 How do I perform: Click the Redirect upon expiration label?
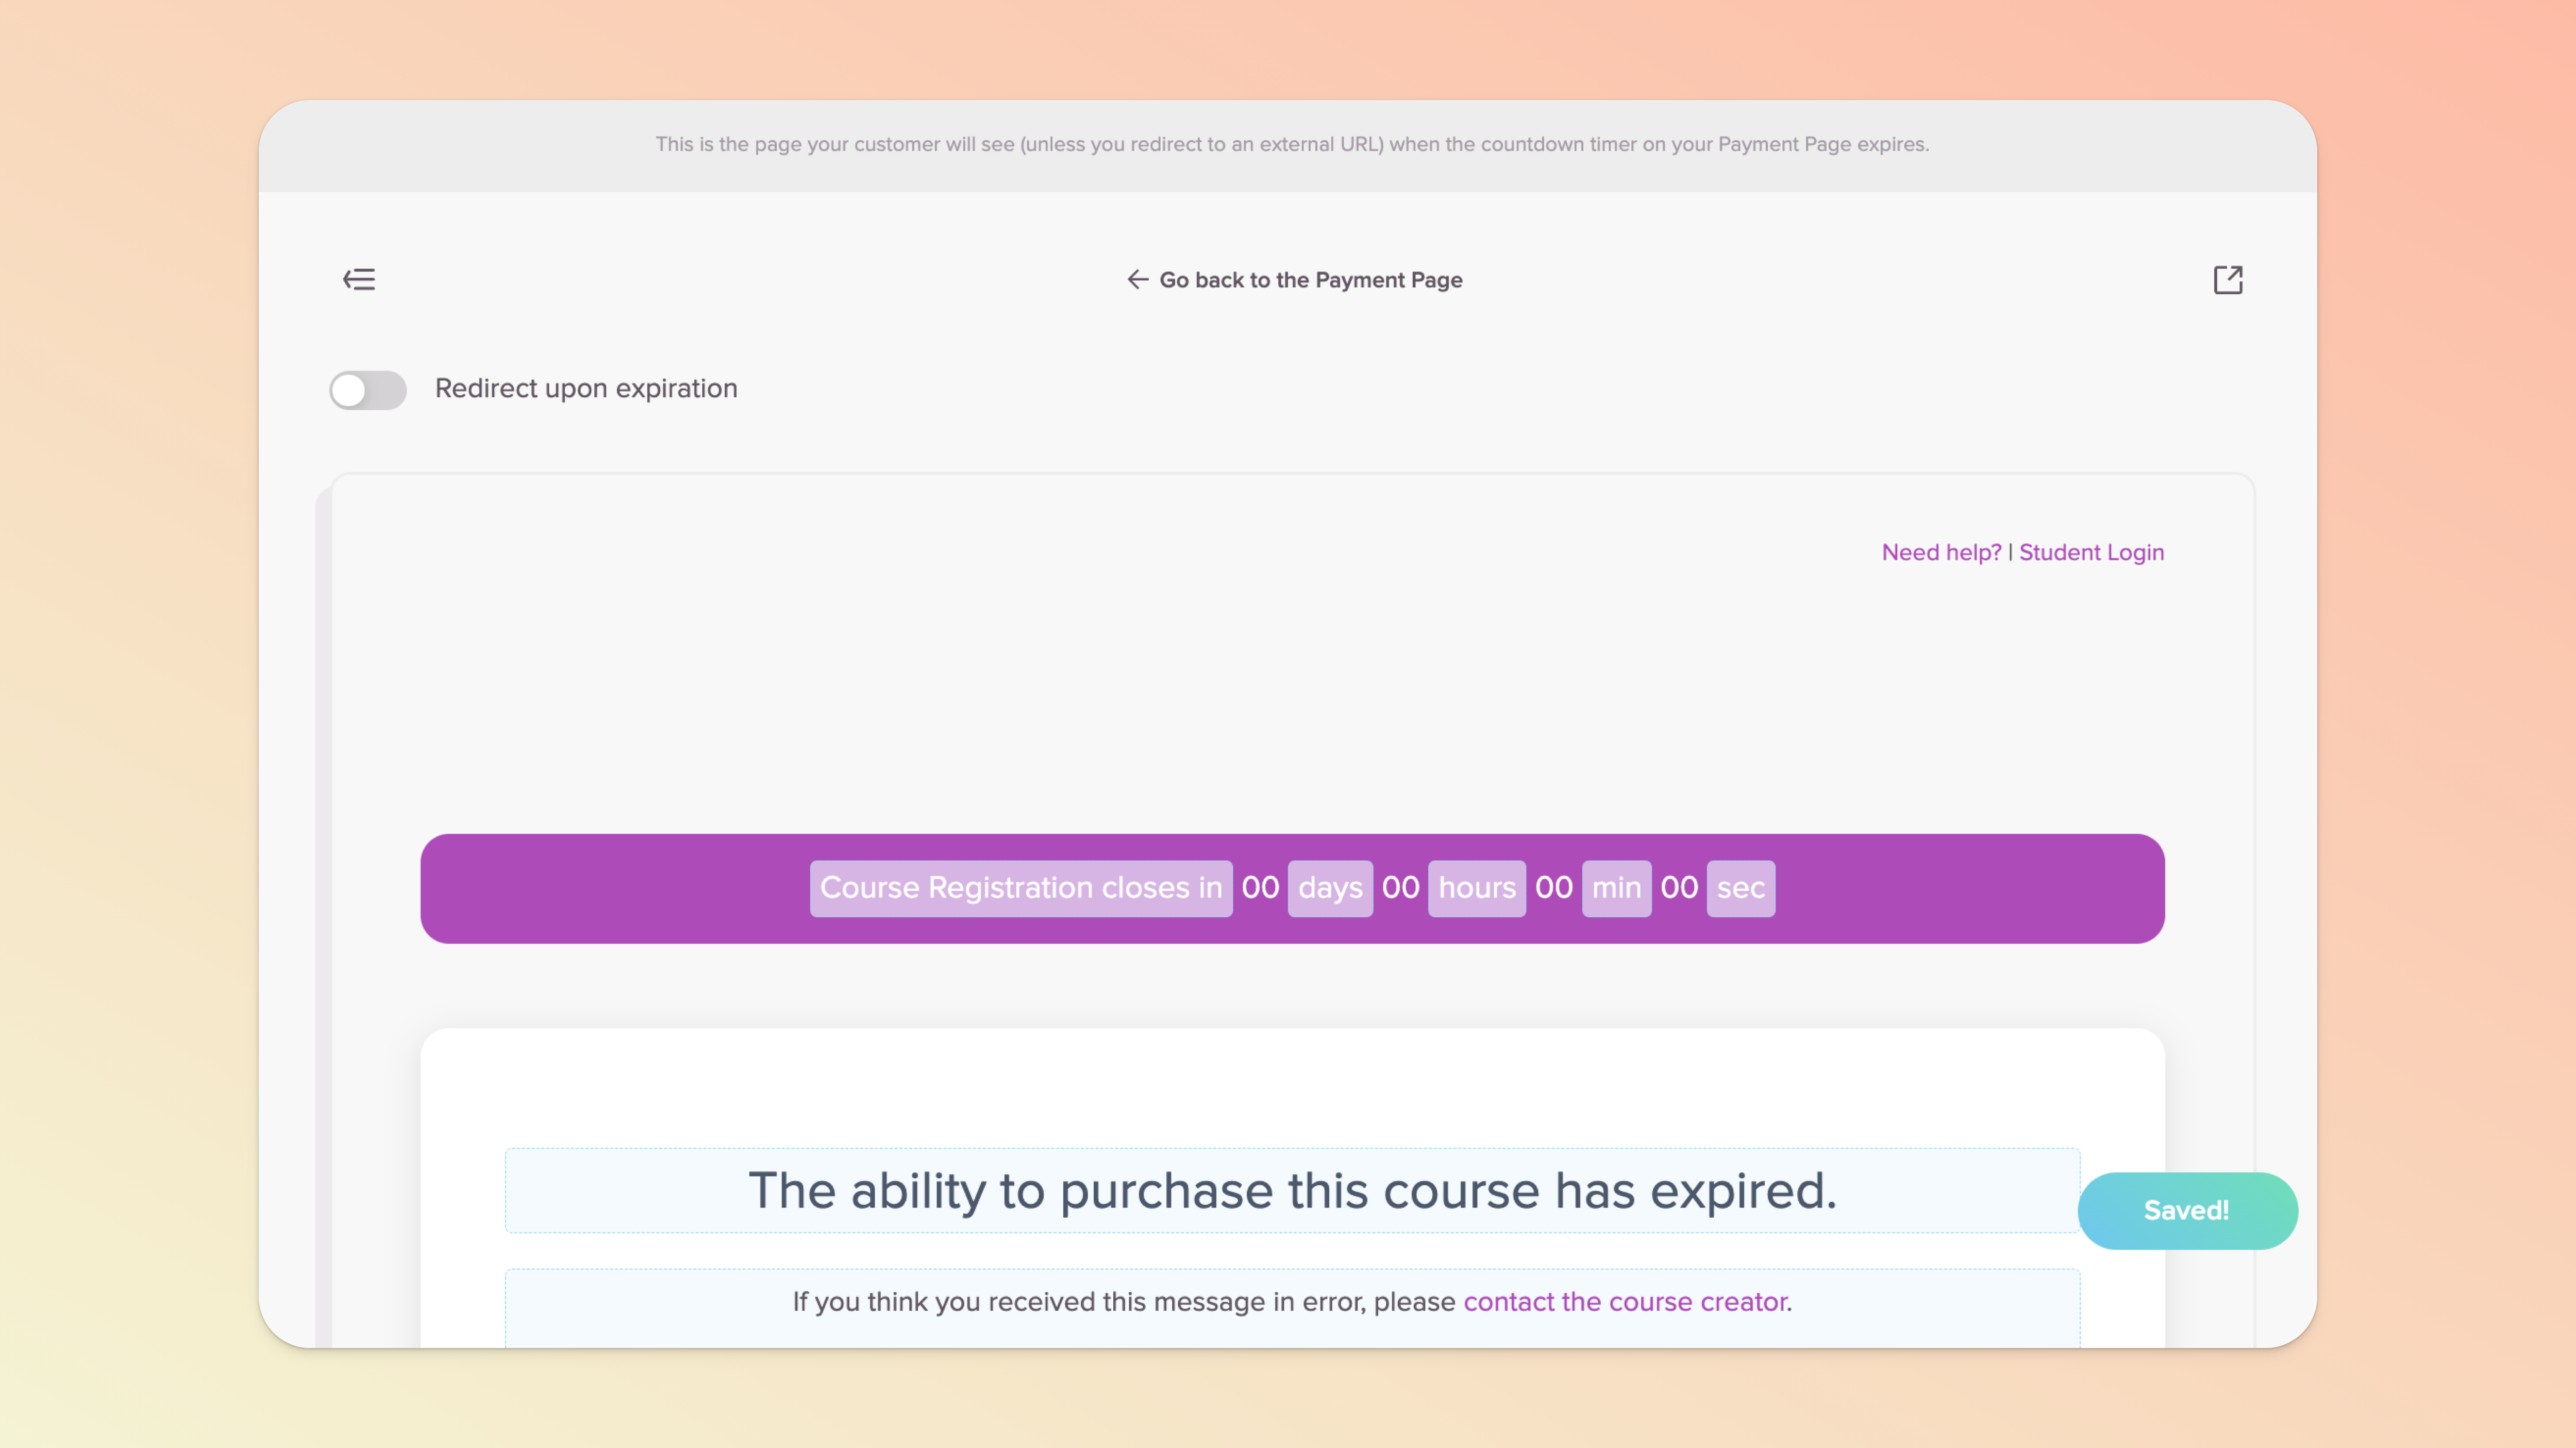[x=586, y=388]
